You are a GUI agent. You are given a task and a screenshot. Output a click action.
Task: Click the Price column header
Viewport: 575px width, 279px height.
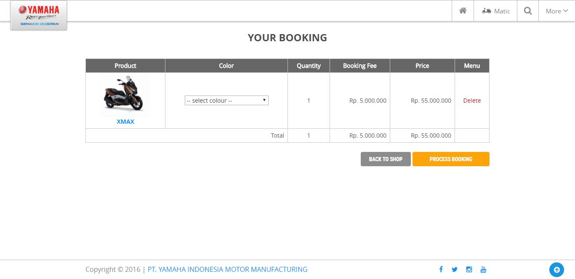pos(422,66)
